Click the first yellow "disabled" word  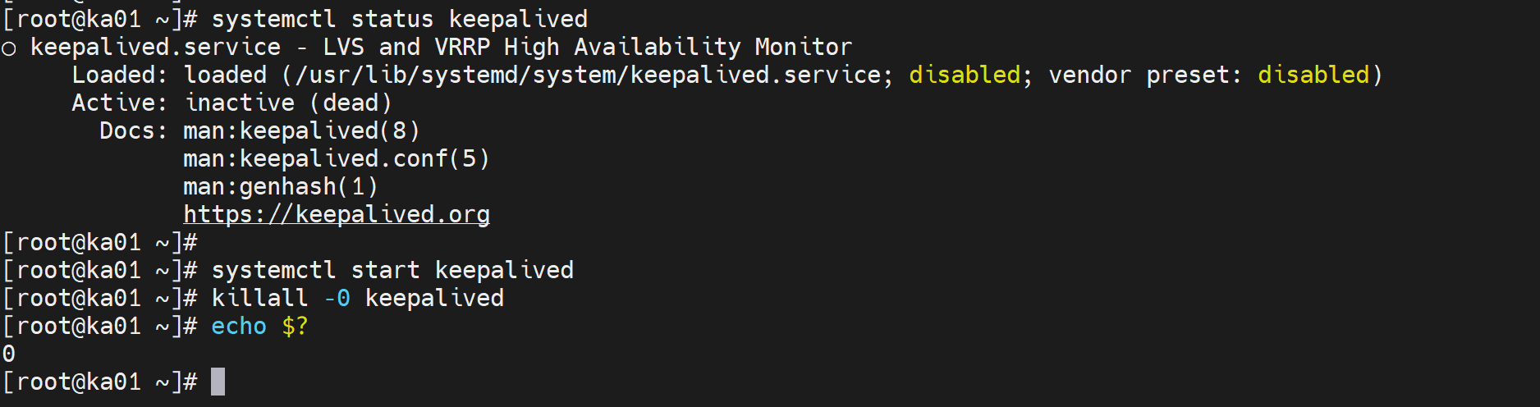click(965, 75)
